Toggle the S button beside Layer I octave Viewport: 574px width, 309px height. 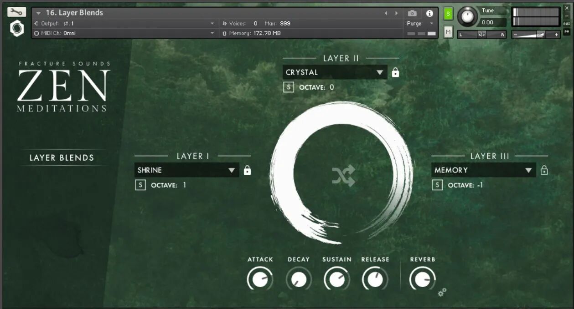140,185
